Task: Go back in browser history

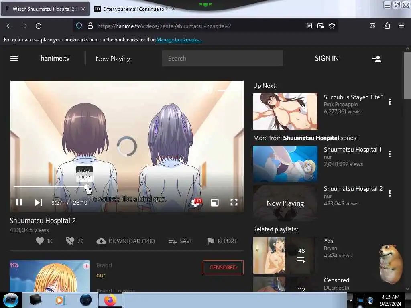Action: (x=10, y=26)
